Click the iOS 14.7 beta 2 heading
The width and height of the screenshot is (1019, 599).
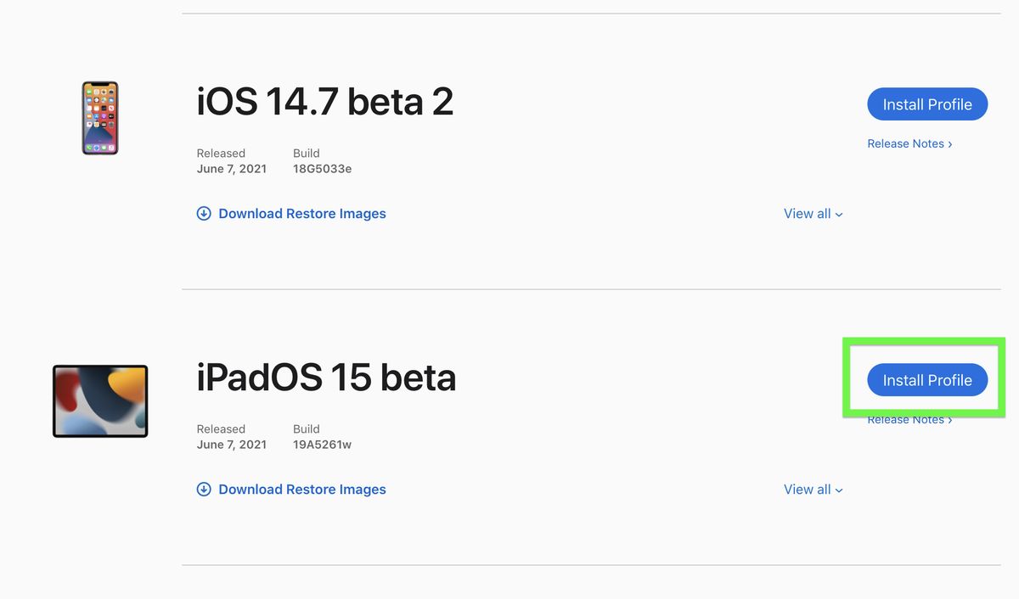(325, 101)
